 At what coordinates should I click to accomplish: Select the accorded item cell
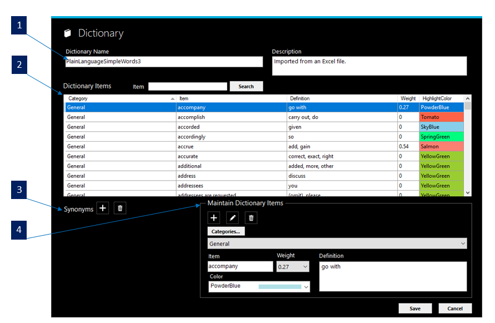(232, 127)
